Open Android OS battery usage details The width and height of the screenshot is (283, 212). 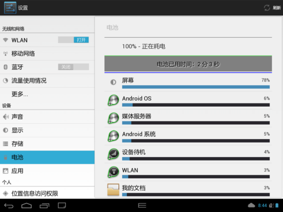coord(188,101)
